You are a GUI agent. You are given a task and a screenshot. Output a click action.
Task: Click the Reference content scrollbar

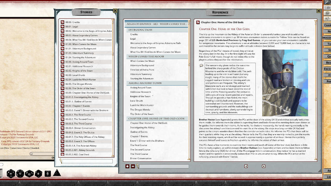point(316,90)
